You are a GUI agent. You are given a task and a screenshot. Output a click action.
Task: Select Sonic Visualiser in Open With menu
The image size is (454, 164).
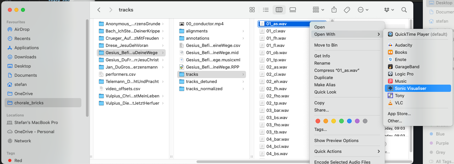[x=410, y=88]
